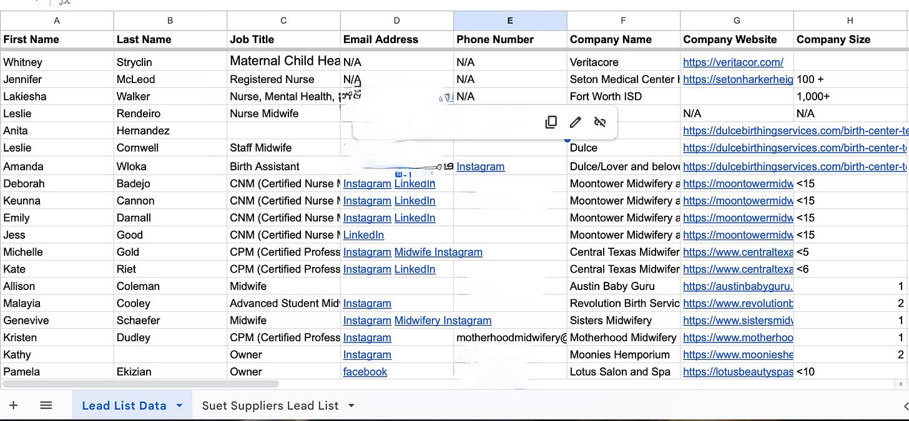
Task: Select column G header
Action: pos(737,21)
